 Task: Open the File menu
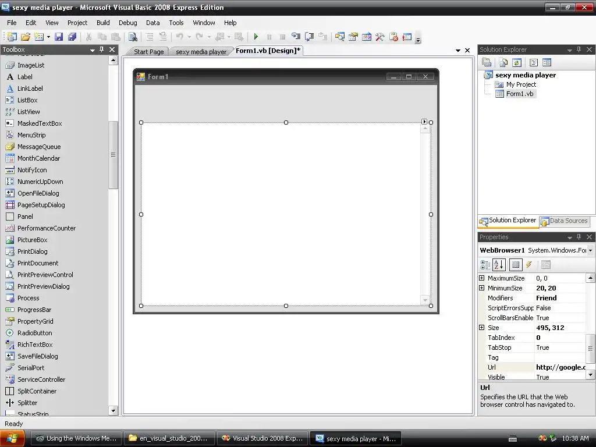point(12,23)
